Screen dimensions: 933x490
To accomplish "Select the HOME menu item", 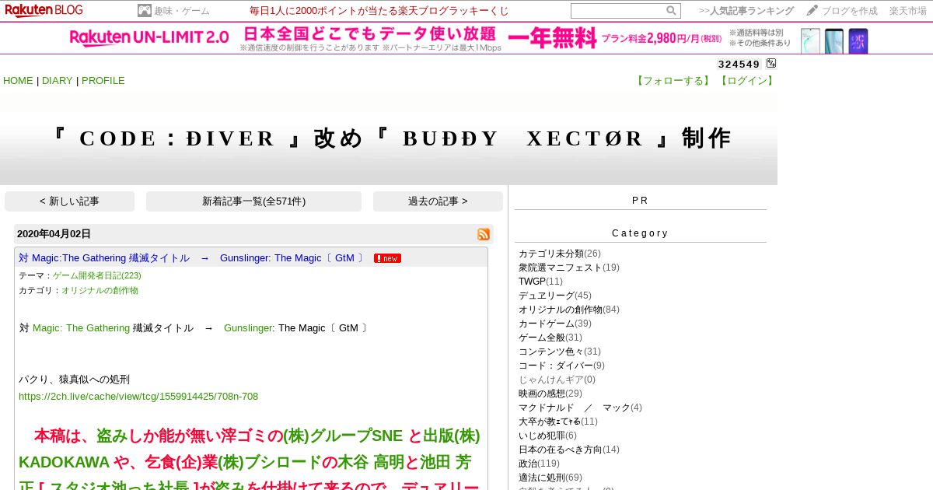I will (19, 81).
